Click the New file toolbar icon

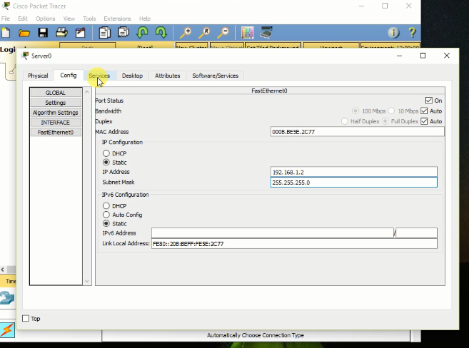[6, 33]
